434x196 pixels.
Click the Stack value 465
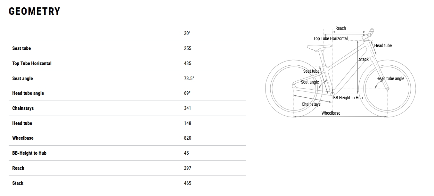coord(187,183)
